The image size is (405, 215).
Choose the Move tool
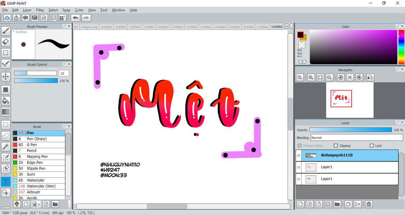click(x=6, y=77)
